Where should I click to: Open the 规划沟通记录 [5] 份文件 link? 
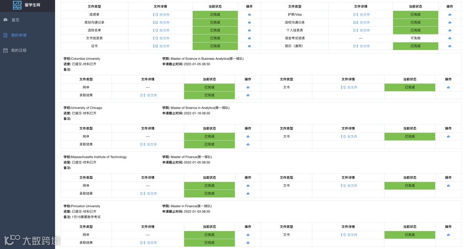point(161,22)
